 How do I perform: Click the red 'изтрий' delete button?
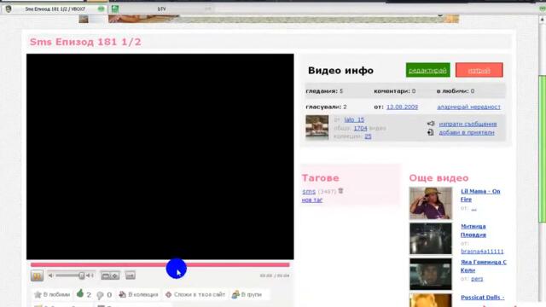(479, 70)
